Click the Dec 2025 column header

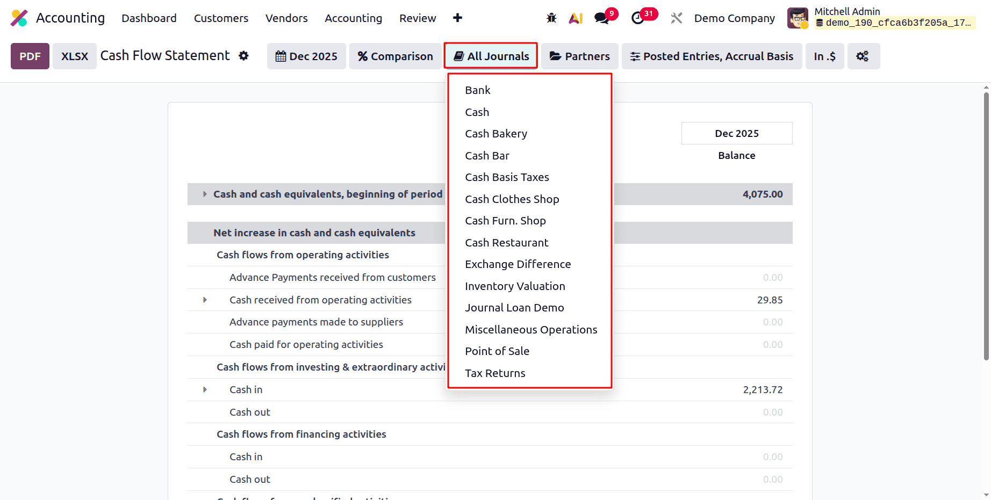(x=737, y=133)
